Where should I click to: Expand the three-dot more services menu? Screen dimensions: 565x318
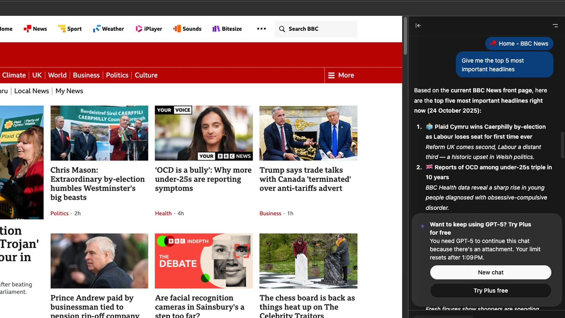click(261, 29)
